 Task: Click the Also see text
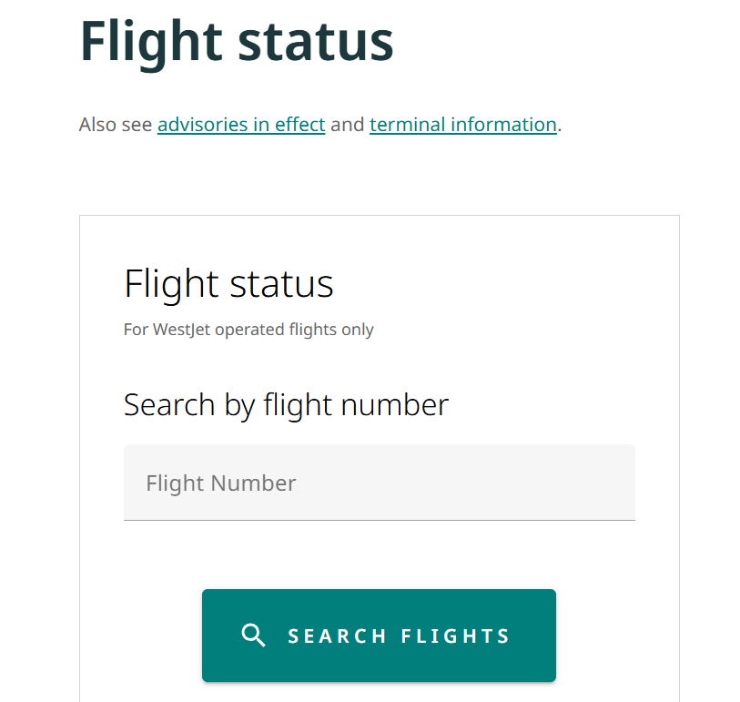click(116, 125)
